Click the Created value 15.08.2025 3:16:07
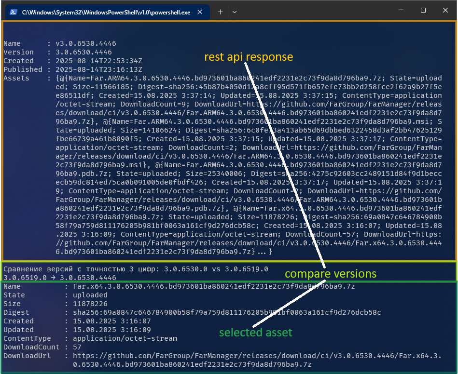This screenshot has height=374, width=458. tap(112, 321)
